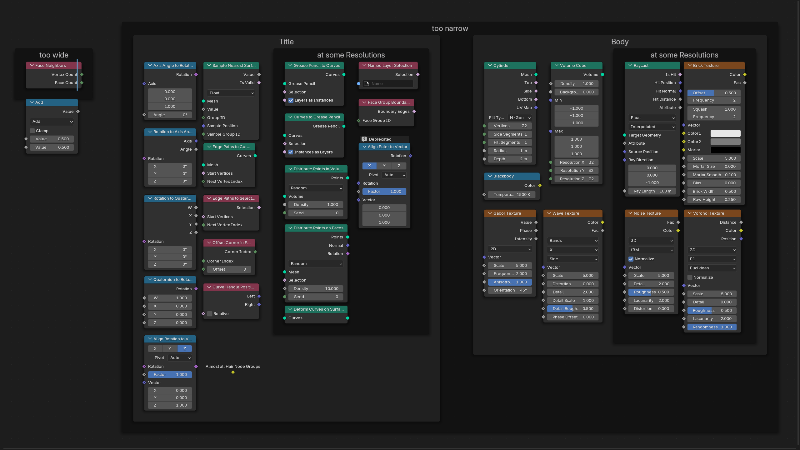Select Z axis in Align Rotation to Vector
800x450 pixels.
click(x=185, y=349)
